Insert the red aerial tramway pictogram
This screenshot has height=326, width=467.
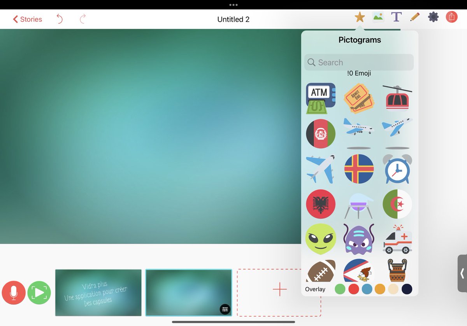tap(397, 98)
